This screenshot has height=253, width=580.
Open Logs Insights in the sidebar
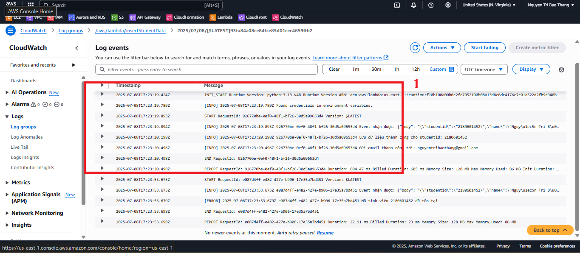(x=25, y=157)
